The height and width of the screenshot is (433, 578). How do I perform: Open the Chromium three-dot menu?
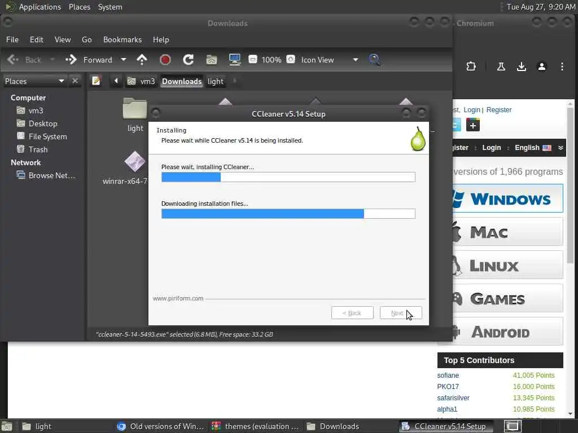tap(562, 67)
